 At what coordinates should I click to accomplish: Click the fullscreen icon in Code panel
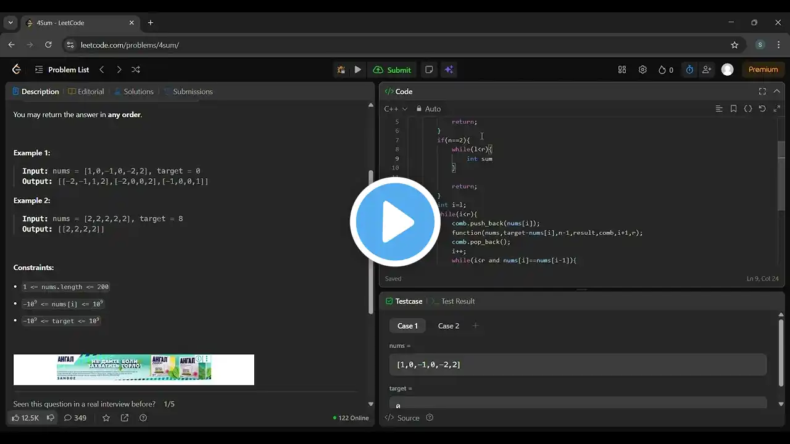tap(762, 91)
